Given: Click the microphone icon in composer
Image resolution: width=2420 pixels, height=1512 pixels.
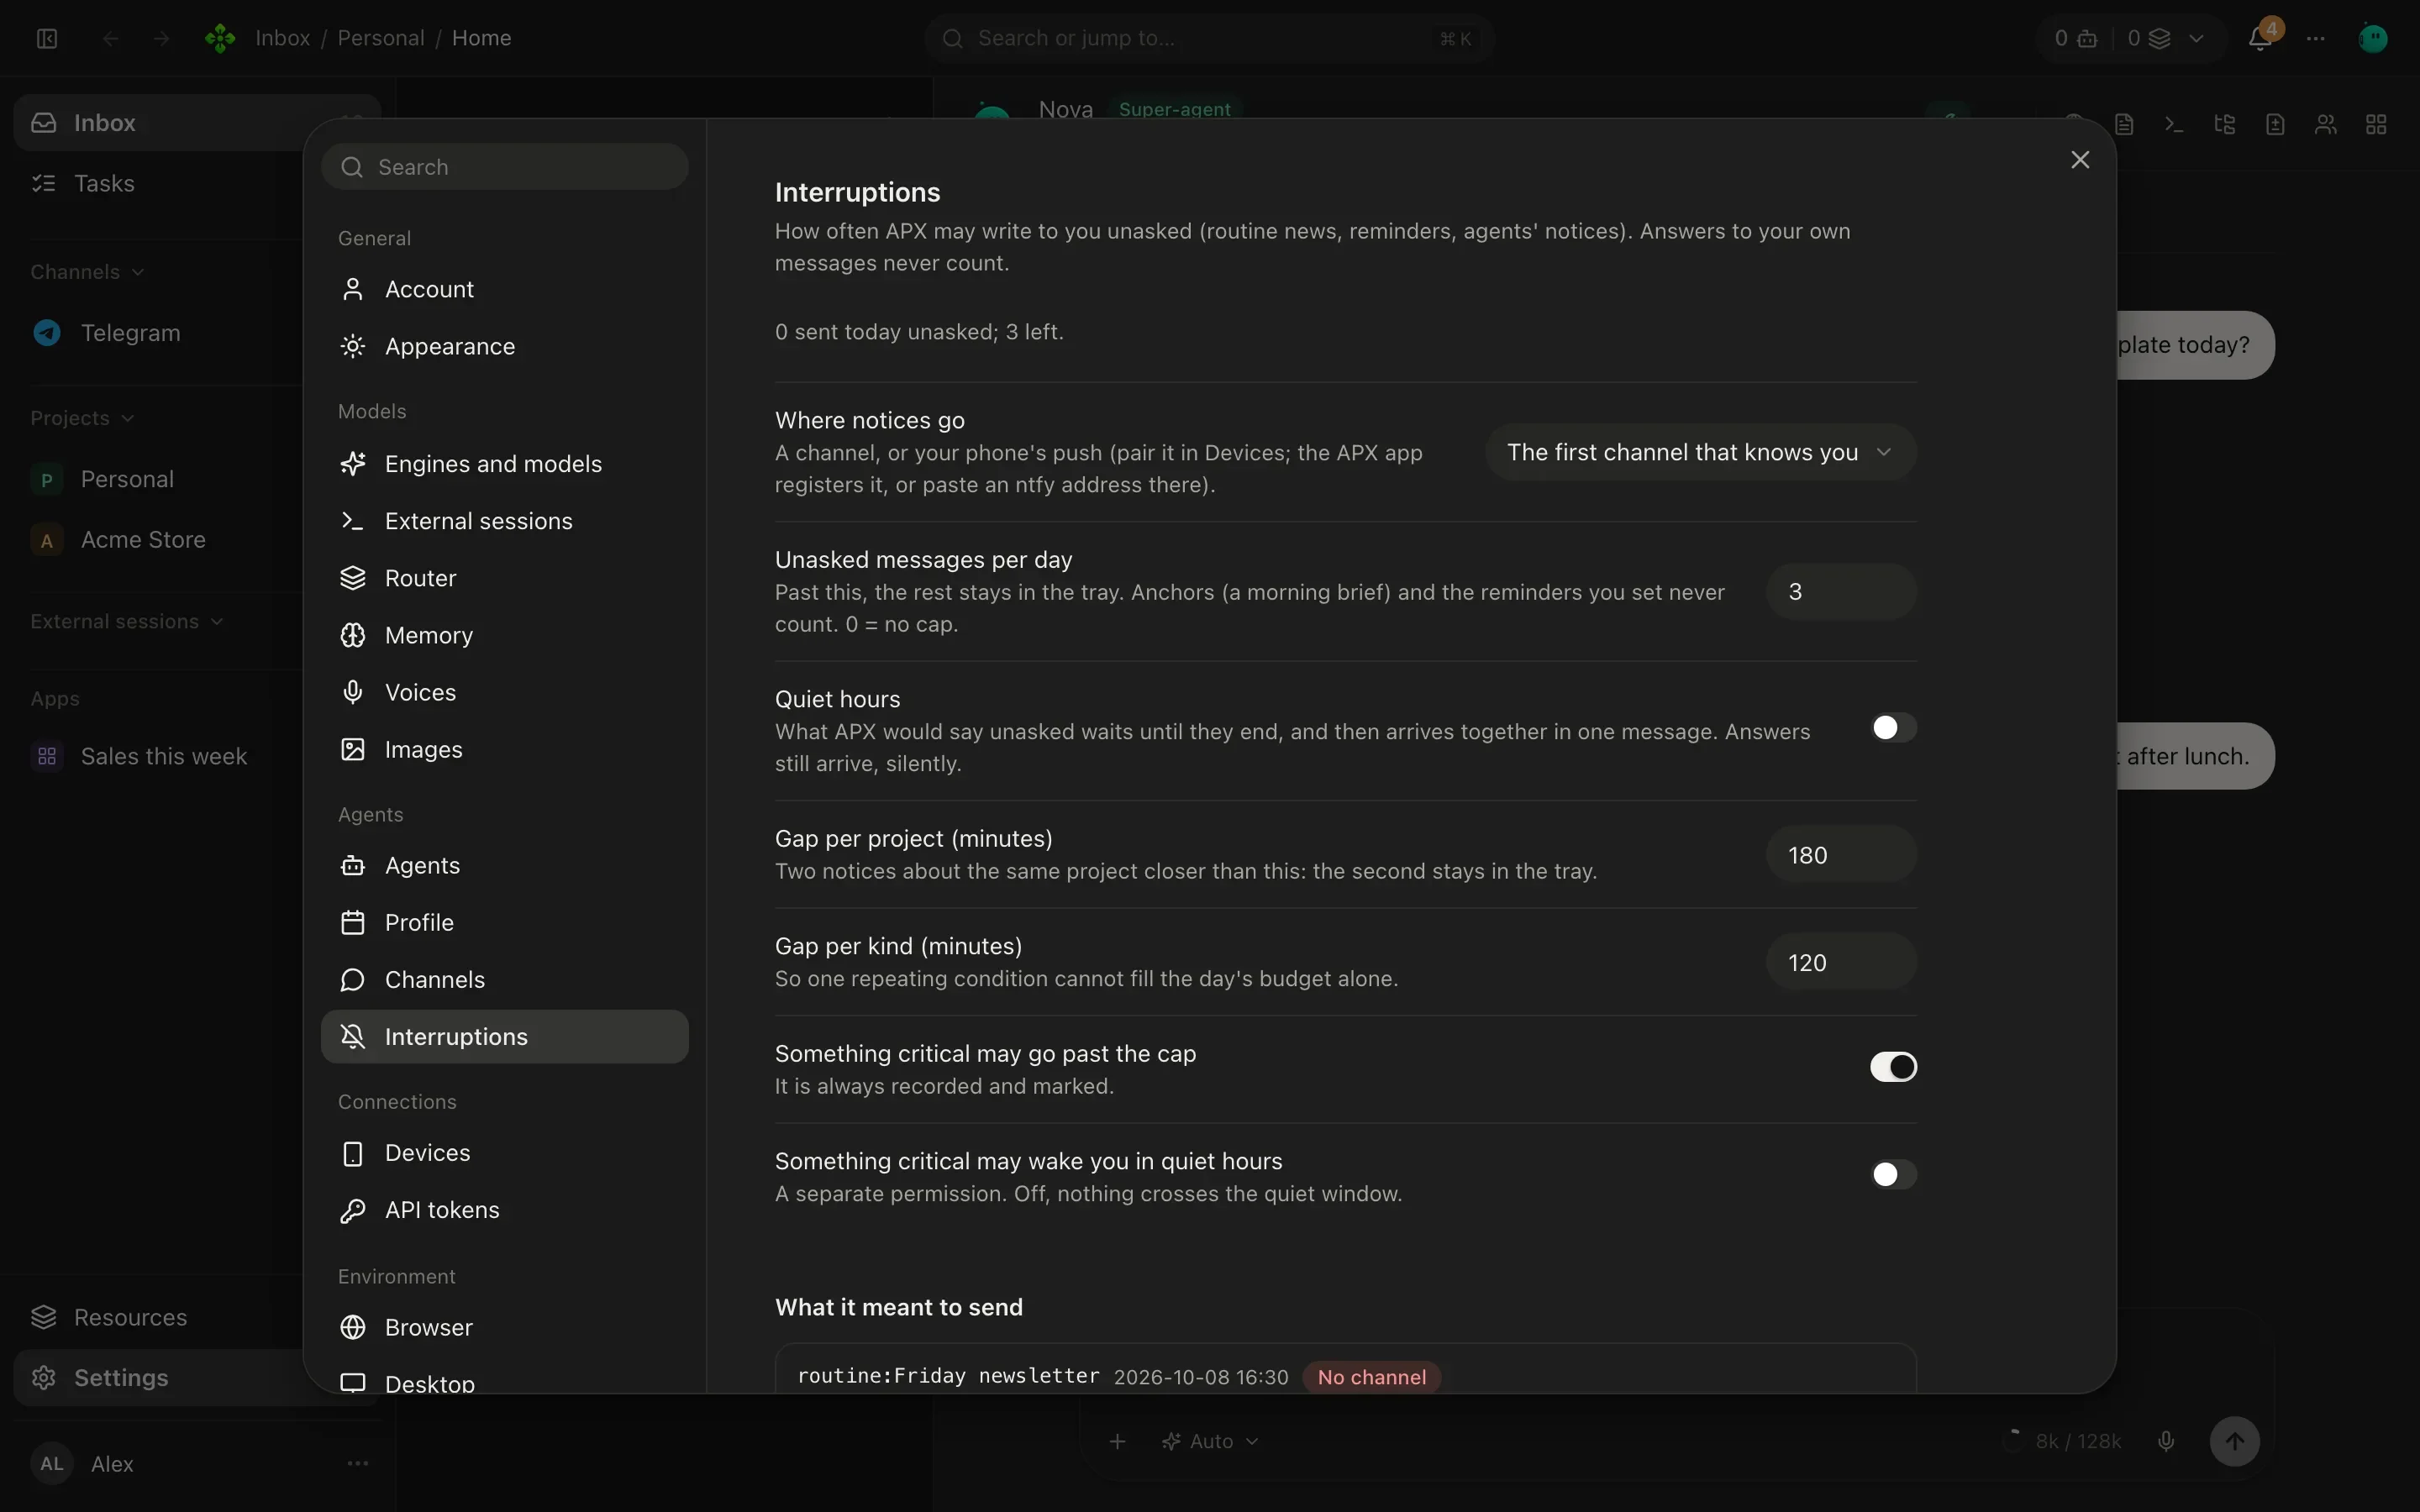Looking at the screenshot, I should tap(2166, 1441).
